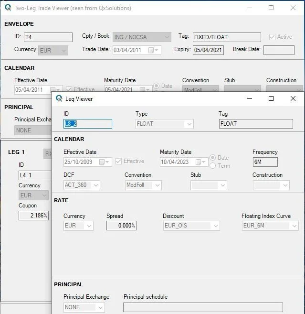Close the Two-Leg Trade Viewer window

pos(293,8)
